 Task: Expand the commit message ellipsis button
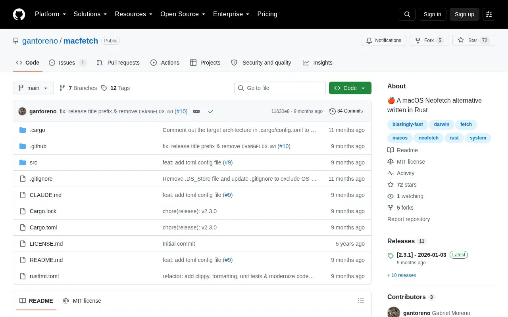coord(196,111)
